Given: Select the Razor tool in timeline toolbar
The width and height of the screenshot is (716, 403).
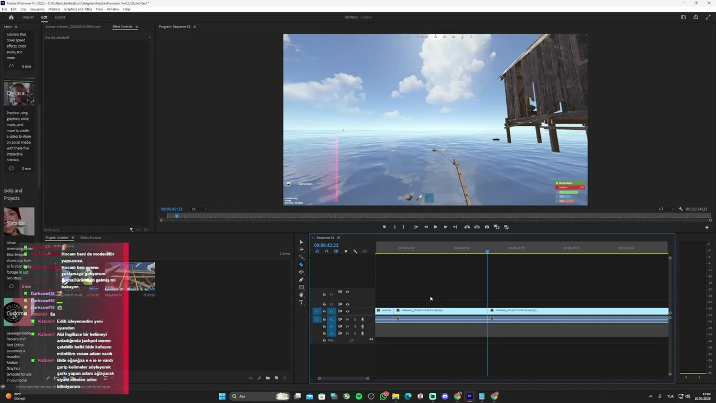Looking at the screenshot, I should (301, 265).
